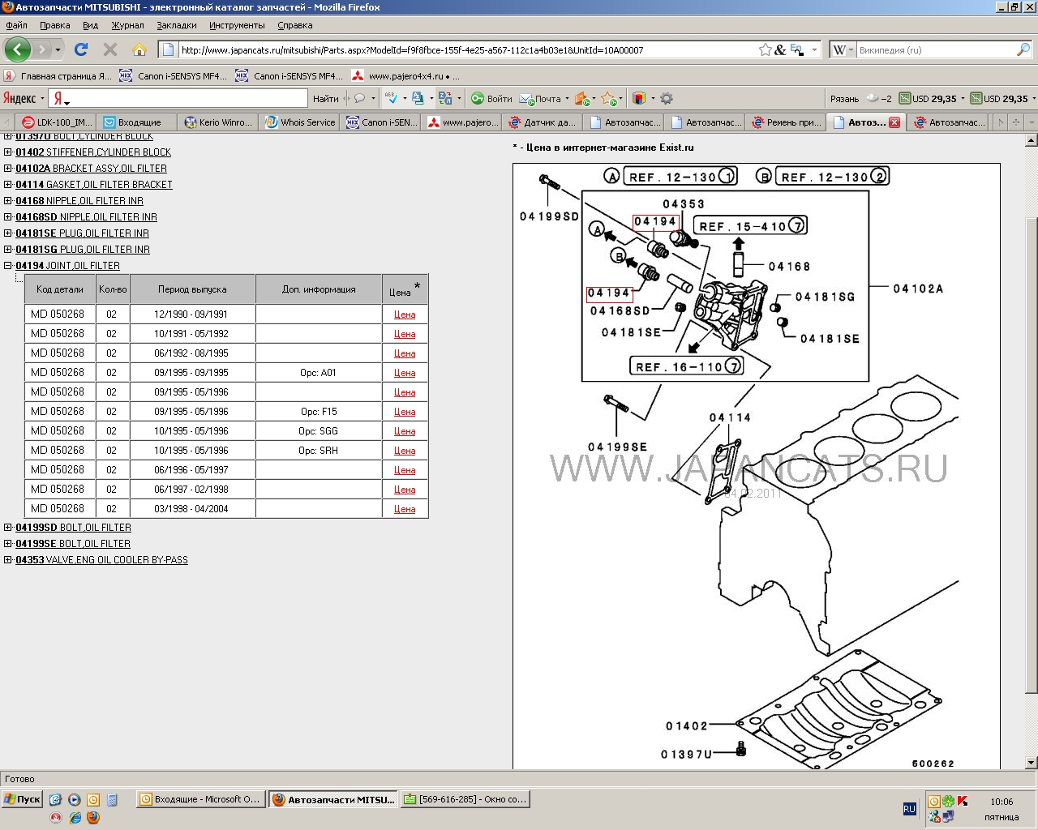
Task: Reload the page with the refresh icon
Action: (81, 49)
